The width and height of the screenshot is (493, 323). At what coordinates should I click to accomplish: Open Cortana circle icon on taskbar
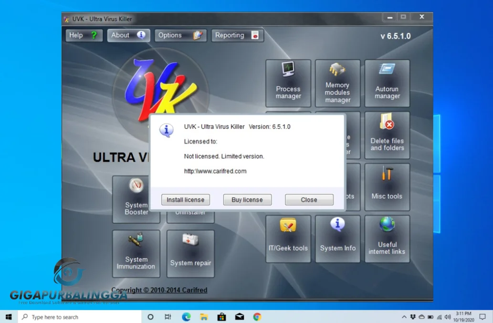pos(150,317)
